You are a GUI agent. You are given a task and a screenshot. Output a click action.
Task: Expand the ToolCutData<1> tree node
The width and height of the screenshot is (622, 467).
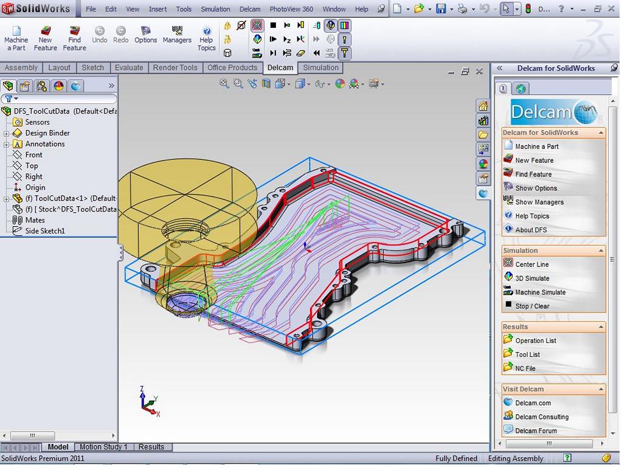6,199
